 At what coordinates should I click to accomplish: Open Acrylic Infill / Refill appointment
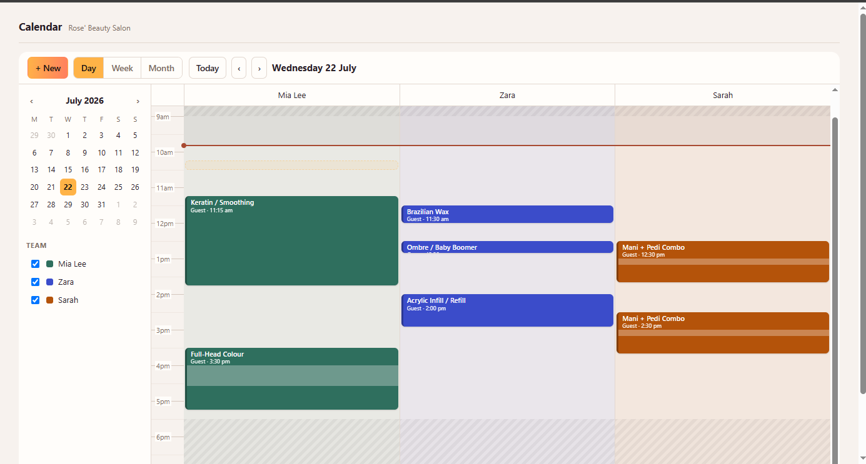pyautogui.click(x=507, y=310)
